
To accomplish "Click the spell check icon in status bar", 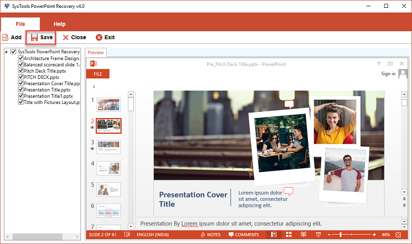I will [x=127, y=234].
